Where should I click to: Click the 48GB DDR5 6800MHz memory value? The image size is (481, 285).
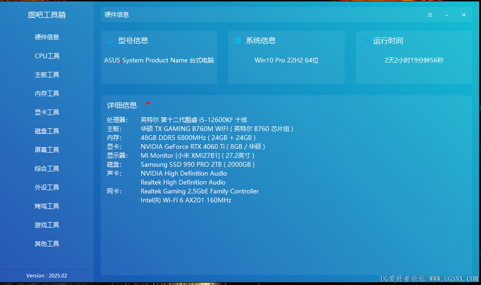(198, 138)
